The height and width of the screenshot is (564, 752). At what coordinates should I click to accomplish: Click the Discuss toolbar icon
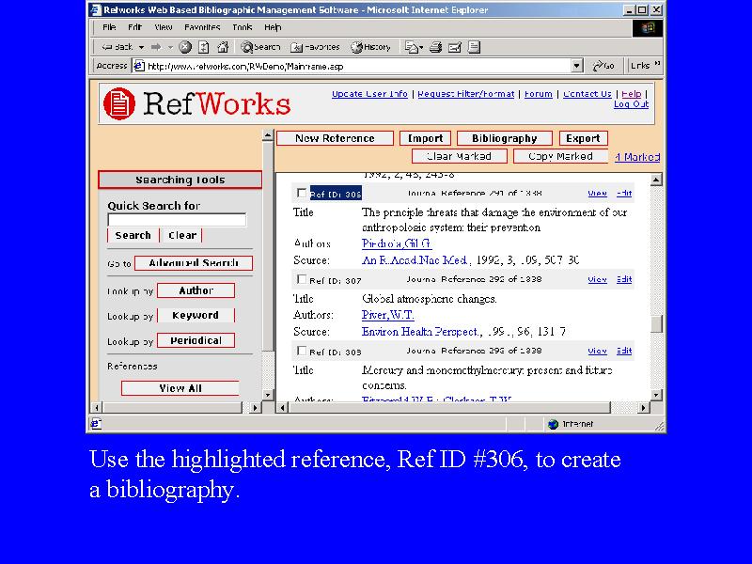pyautogui.click(x=474, y=47)
